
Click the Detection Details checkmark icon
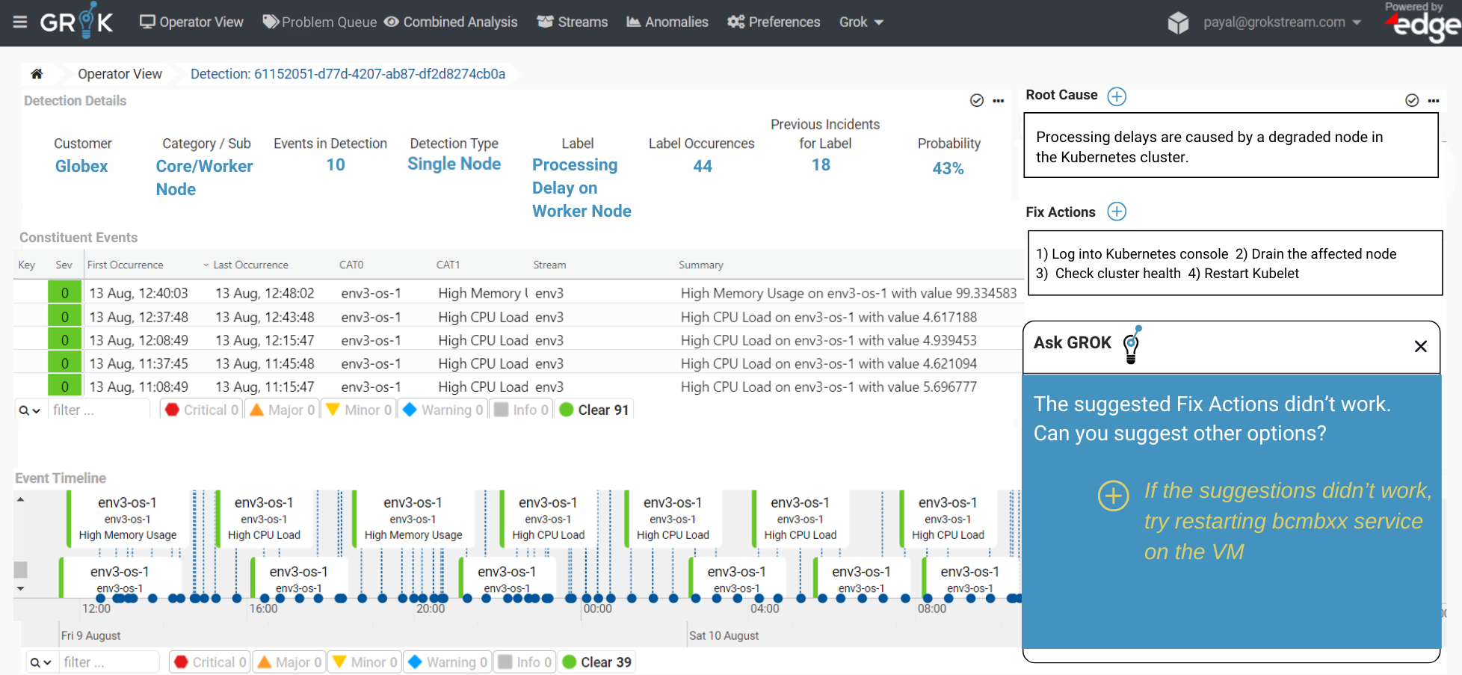pyautogui.click(x=976, y=100)
